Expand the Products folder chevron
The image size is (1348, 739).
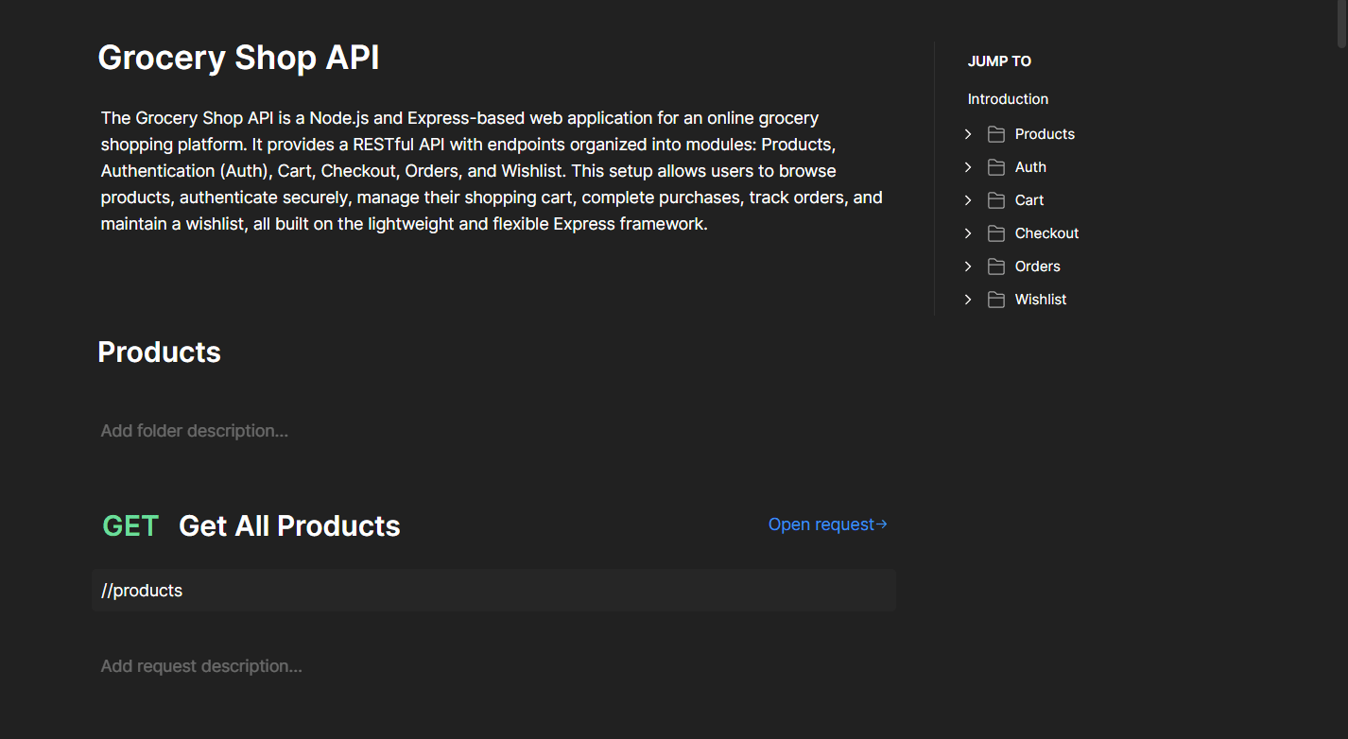968,134
